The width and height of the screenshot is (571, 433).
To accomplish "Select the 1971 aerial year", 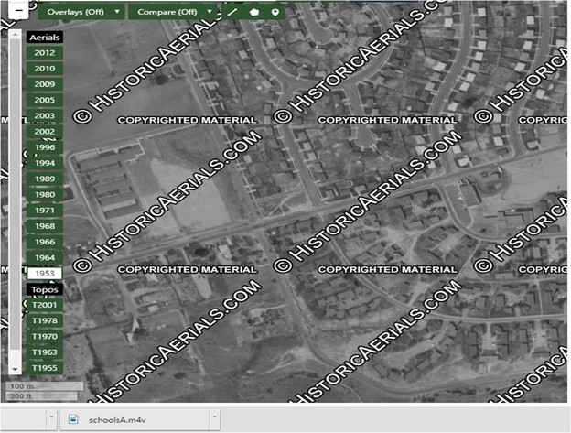I will coord(45,211).
